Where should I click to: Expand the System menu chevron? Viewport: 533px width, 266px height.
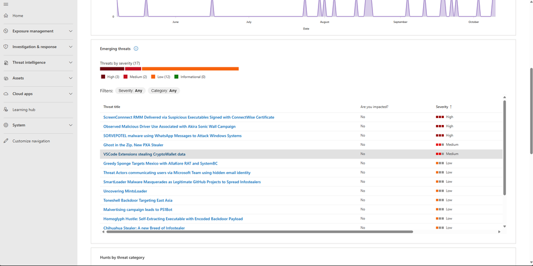pyautogui.click(x=70, y=125)
